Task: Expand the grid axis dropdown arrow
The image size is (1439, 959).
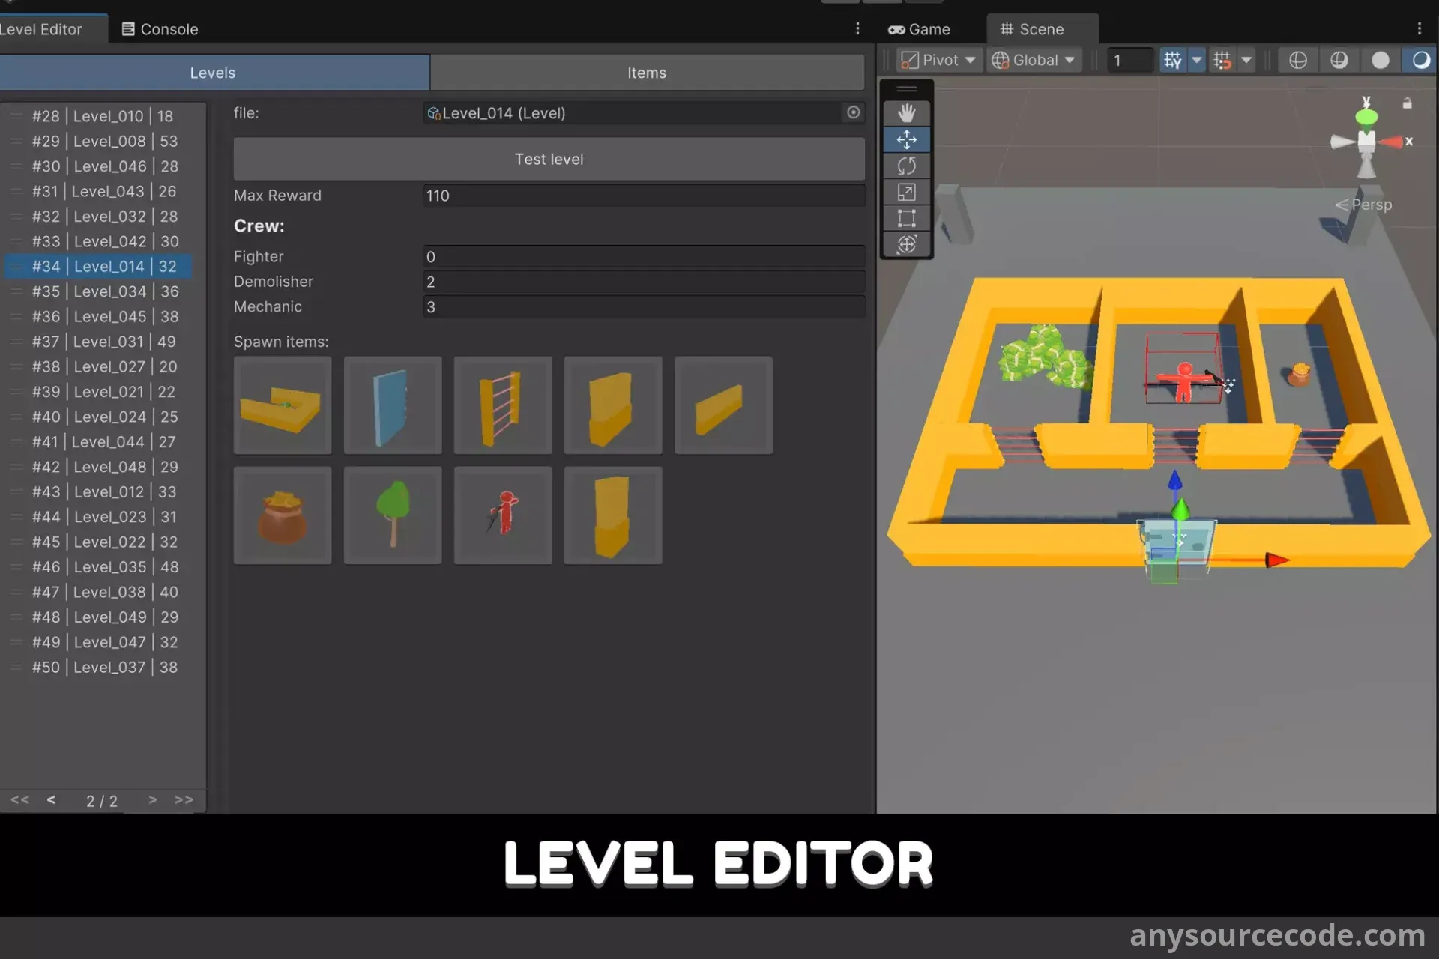Action: pos(1197,60)
